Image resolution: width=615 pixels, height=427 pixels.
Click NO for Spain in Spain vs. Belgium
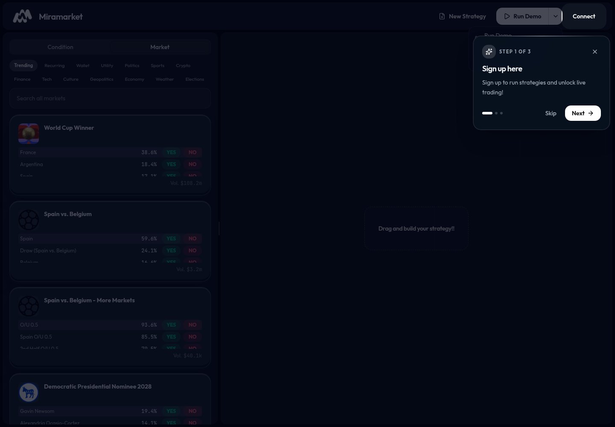pos(193,239)
